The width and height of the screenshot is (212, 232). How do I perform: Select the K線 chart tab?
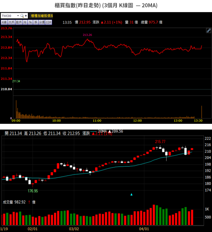tap(4, 22)
